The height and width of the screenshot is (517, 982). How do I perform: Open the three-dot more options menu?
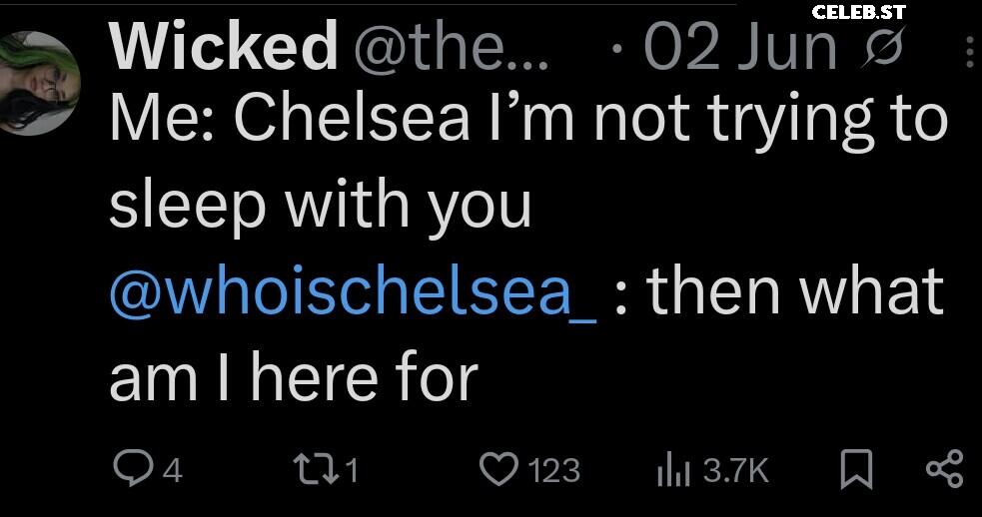969,52
